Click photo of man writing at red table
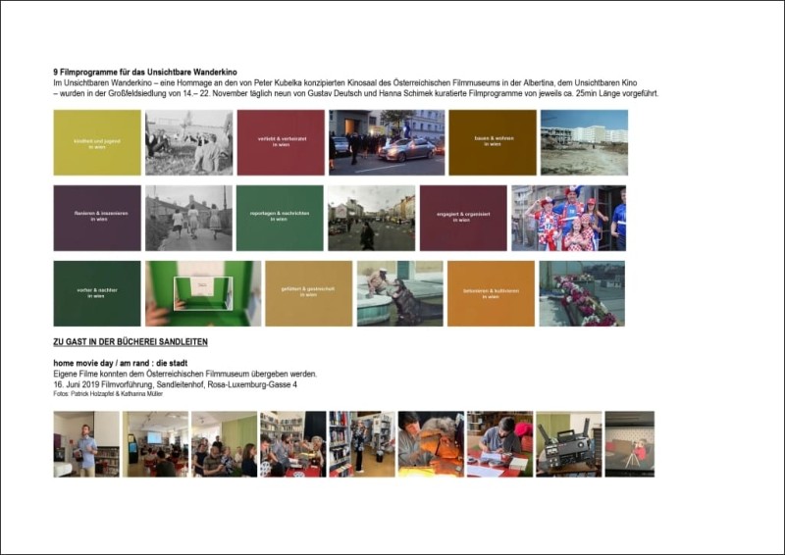This screenshot has height=555, width=785. coord(500,444)
